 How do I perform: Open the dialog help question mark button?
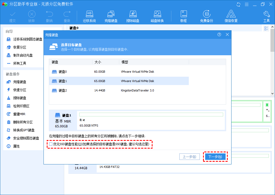[219, 35]
